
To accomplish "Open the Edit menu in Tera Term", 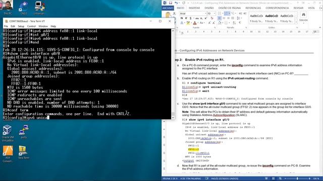I will point(13,26).
